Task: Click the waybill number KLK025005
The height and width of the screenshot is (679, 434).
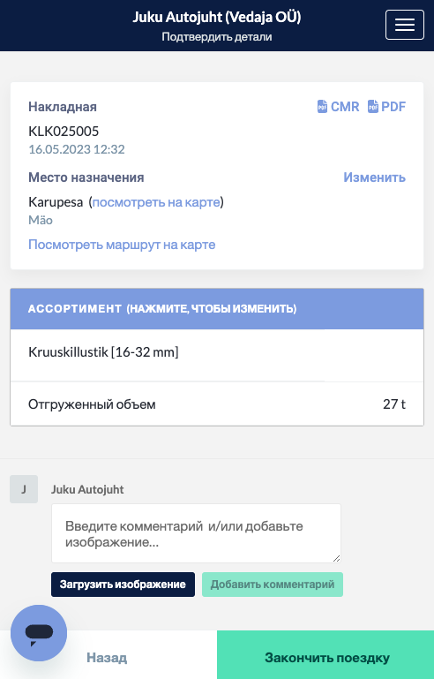Action: point(64,131)
